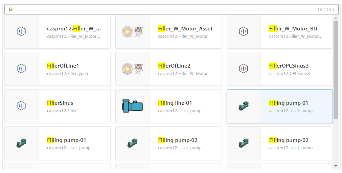The width and height of the screenshot is (342, 173).
Task: Pick the FillerOfLine2 title
Action: pos(174,66)
